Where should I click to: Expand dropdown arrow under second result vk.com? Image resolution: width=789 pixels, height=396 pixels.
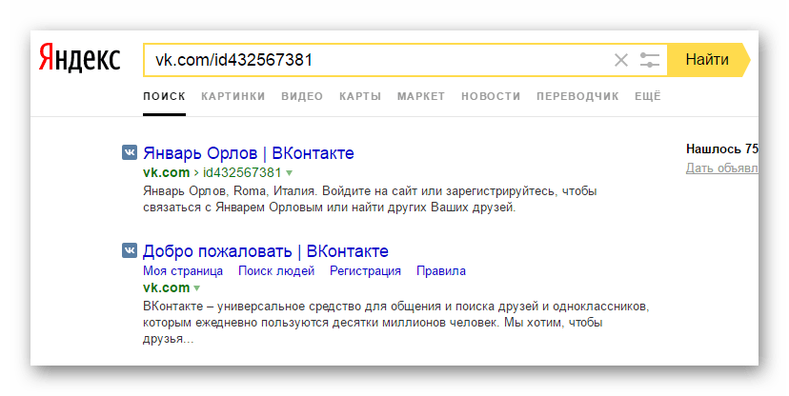(197, 287)
